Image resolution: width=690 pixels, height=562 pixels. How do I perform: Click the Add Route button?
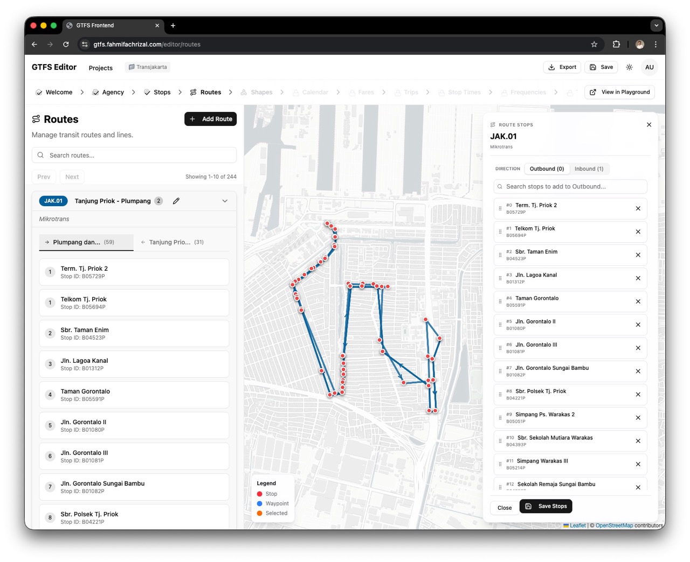coord(211,119)
